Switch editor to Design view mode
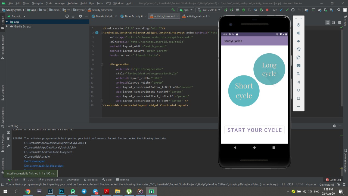This screenshot has height=196, width=348. 340,23
